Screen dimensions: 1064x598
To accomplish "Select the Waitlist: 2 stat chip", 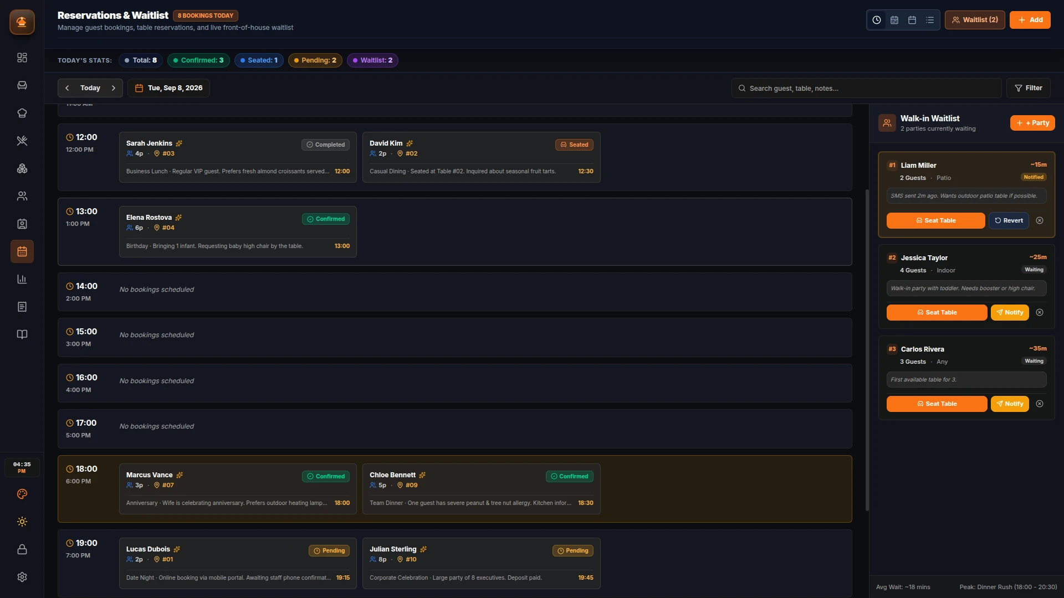I will point(372,60).
